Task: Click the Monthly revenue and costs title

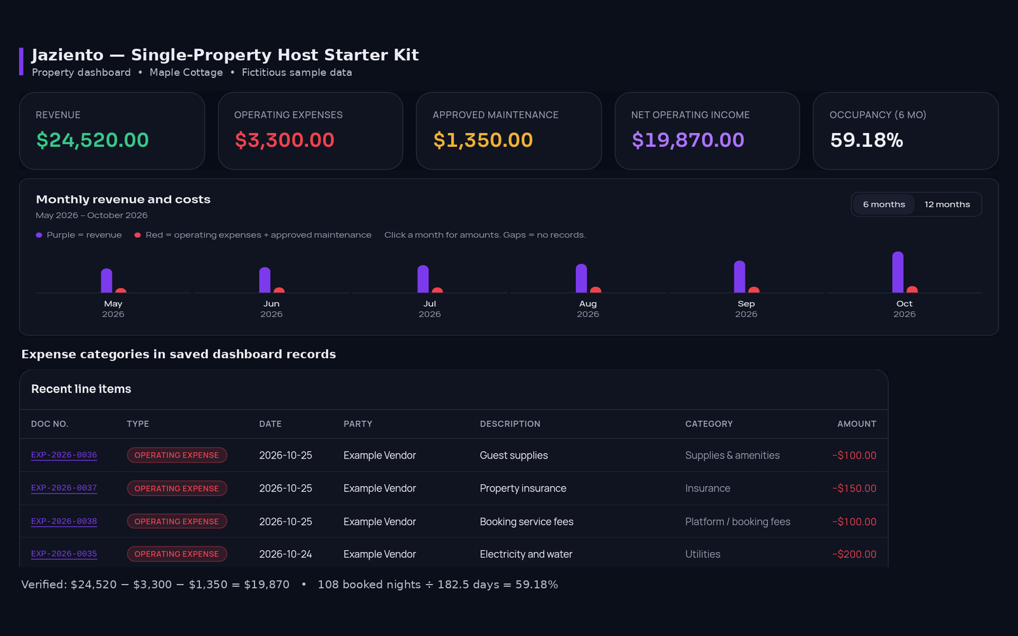Action: [x=123, y=199]
